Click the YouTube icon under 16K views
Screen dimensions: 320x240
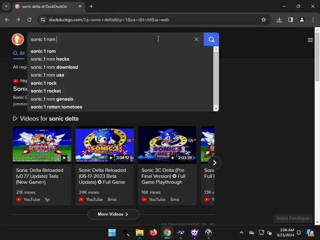(x=144, y=200)
